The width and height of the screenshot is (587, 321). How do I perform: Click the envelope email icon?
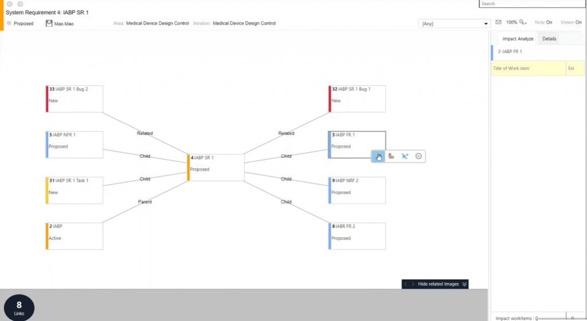click(498, 22)
